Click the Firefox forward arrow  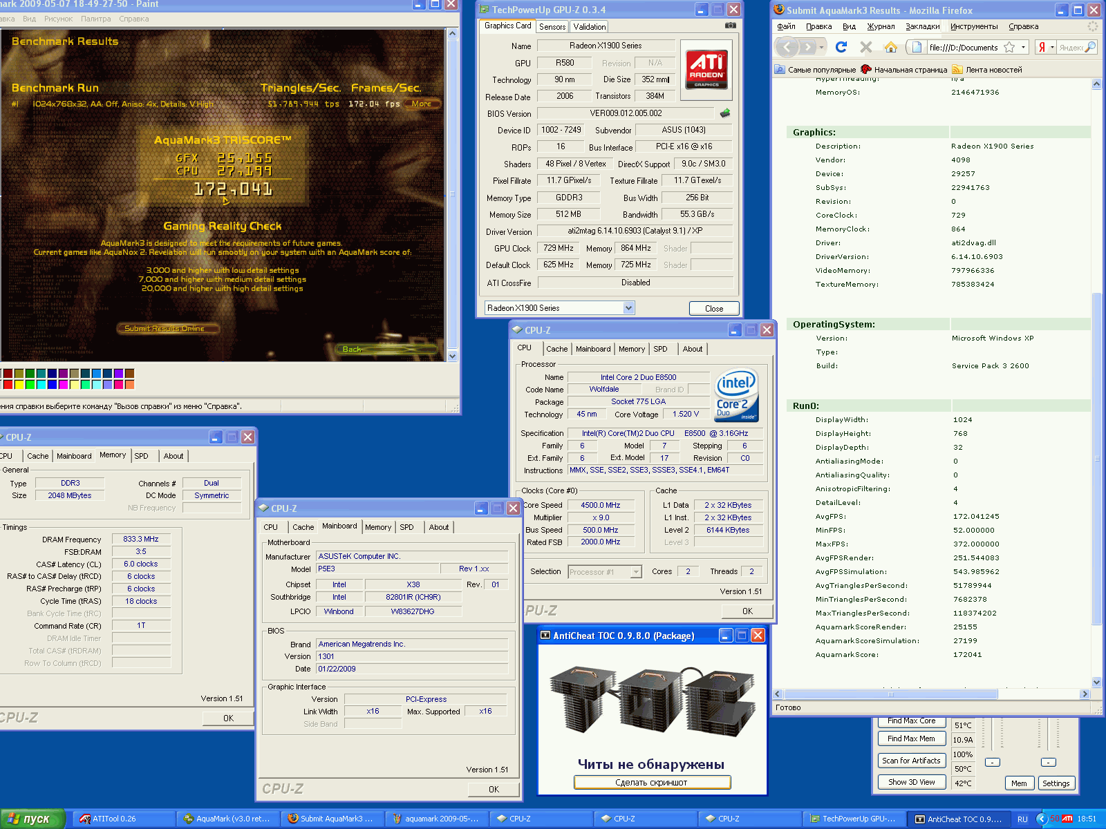[807, 47]
